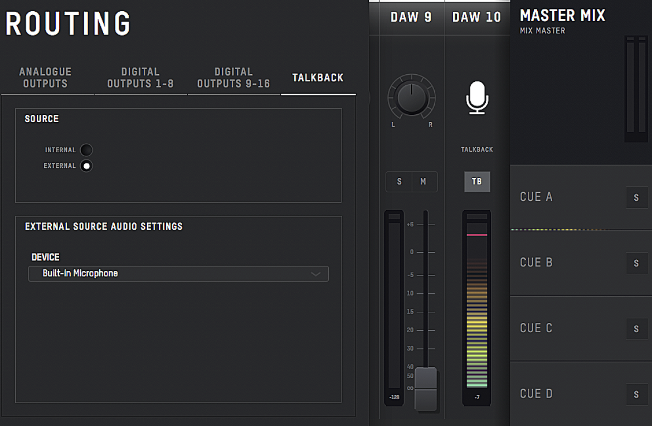
Task: Toggle the TB talkback button
Action: click(x=477, y=182)
